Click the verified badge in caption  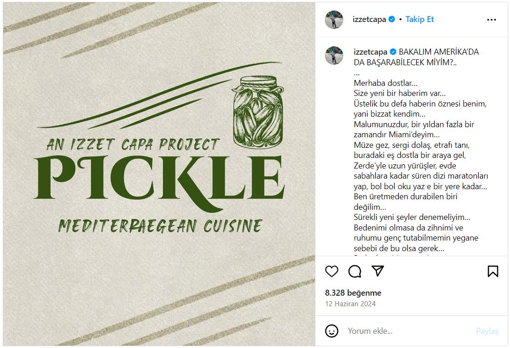point(393,52)
